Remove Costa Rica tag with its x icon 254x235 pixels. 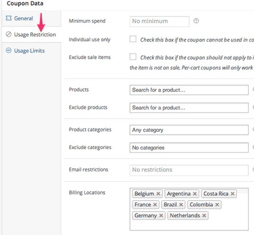232,193
